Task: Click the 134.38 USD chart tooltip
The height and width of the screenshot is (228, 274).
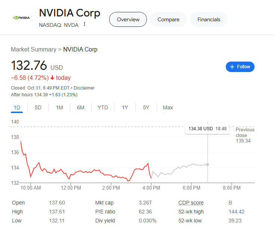Action: tap(207, 128)
